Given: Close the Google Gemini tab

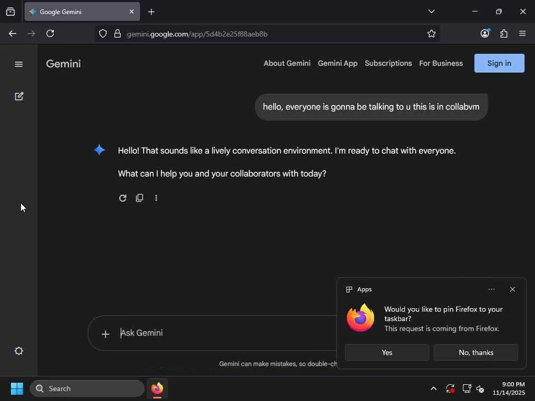Looking at the screenshot, I should point(131,11).
